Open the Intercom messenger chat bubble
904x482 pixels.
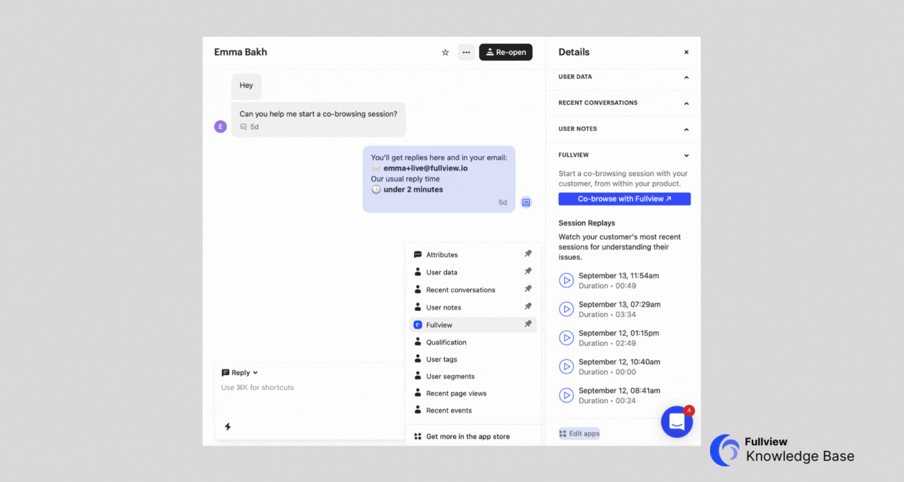coord(677,422)
